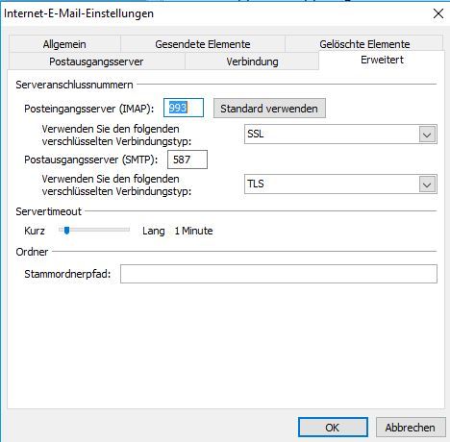Select the Gelöschte Elemente tab
This screenshot has height=442, width=450.
(x=364, y=44)
